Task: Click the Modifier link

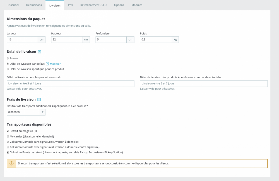Action: coord(55,64)
